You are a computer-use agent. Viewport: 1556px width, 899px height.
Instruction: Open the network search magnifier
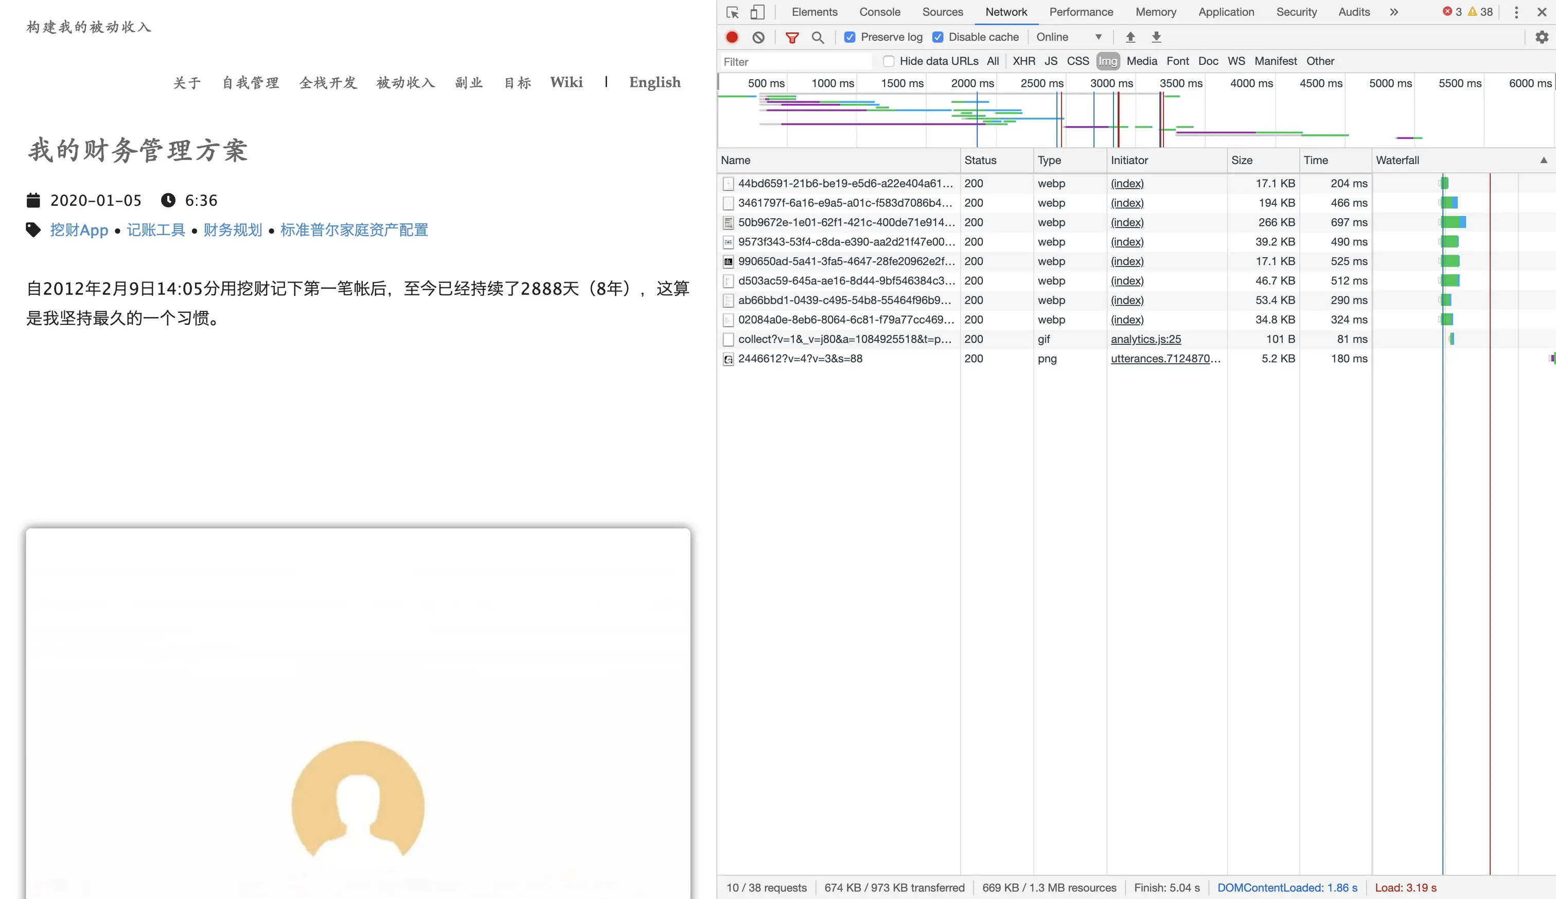coord(818,37)
